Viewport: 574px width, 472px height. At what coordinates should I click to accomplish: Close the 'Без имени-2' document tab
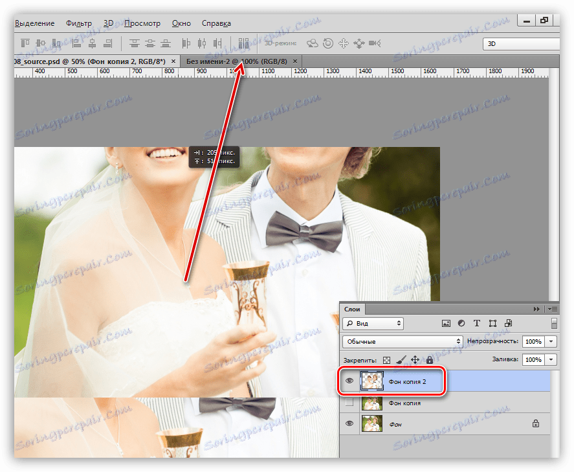pyautogui.click(x=294, y=61)
